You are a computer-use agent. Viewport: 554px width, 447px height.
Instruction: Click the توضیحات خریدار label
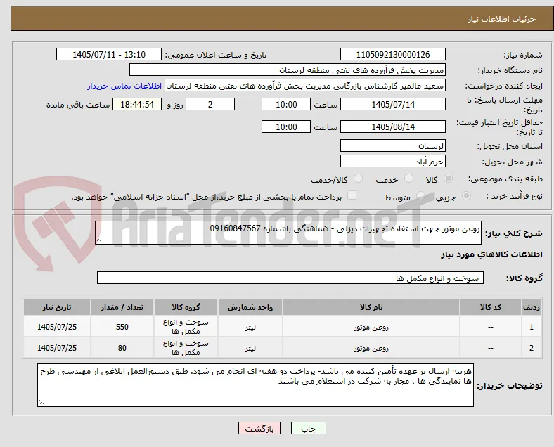tap(510, 386)
